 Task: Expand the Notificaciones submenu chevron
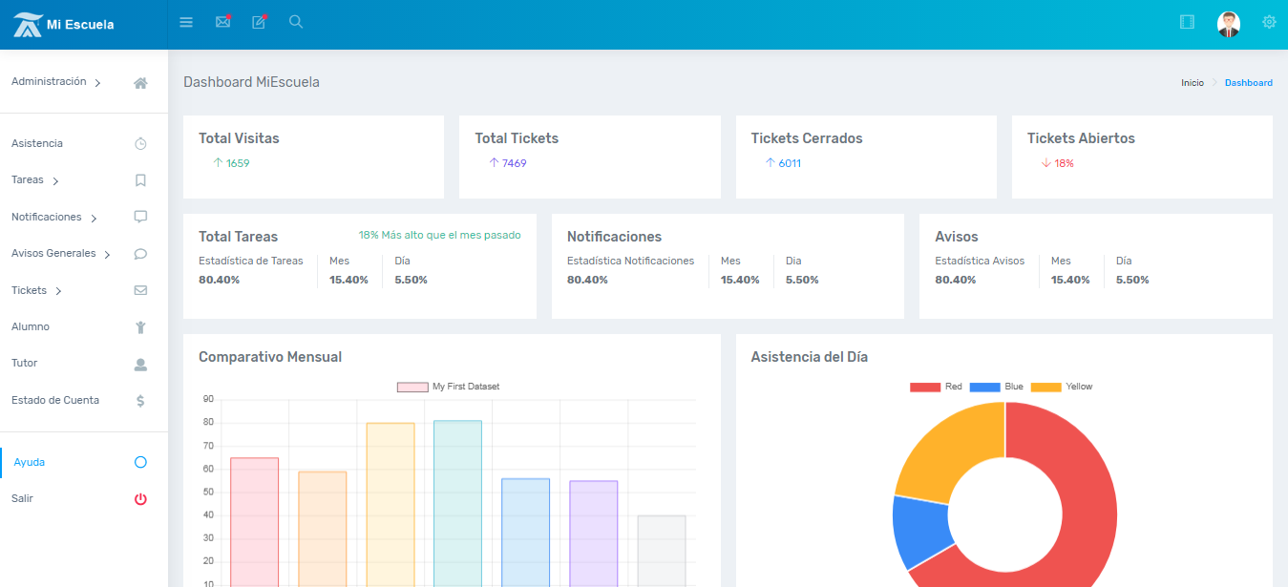94,219
